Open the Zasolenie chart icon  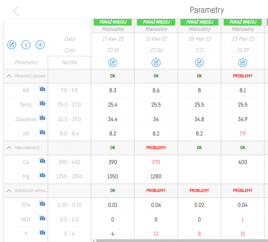click(x=42, y=117)
